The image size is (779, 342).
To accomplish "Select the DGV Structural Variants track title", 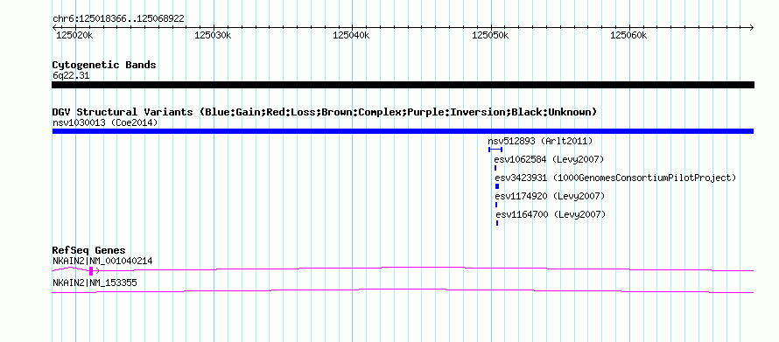I will [x=325, y=112].
